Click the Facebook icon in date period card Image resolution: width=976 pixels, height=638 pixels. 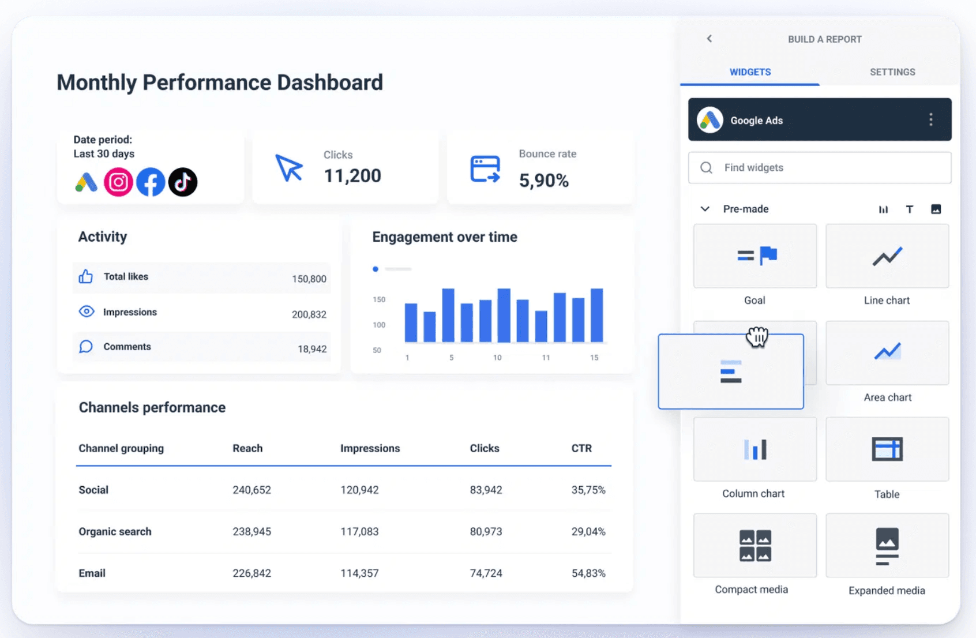tap(151, 182)
